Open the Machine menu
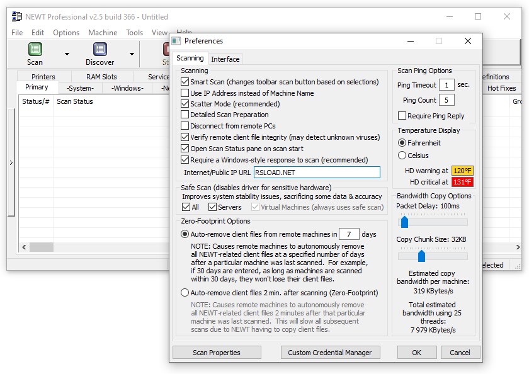Screen dimensions: 529x374 click(x=102, y=32)
